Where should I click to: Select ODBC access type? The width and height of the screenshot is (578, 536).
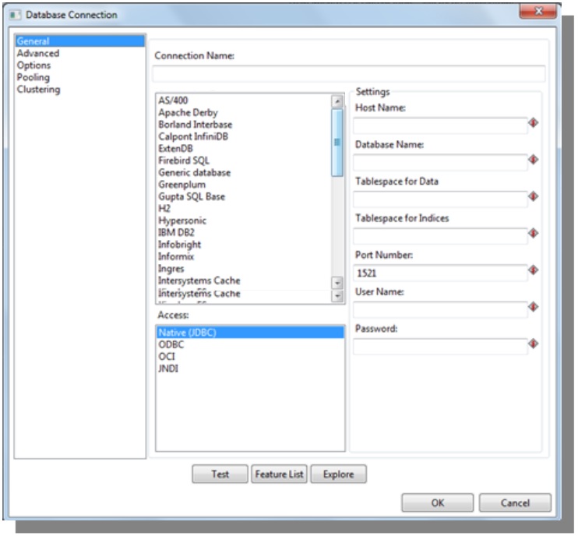[x=171, y=344]
